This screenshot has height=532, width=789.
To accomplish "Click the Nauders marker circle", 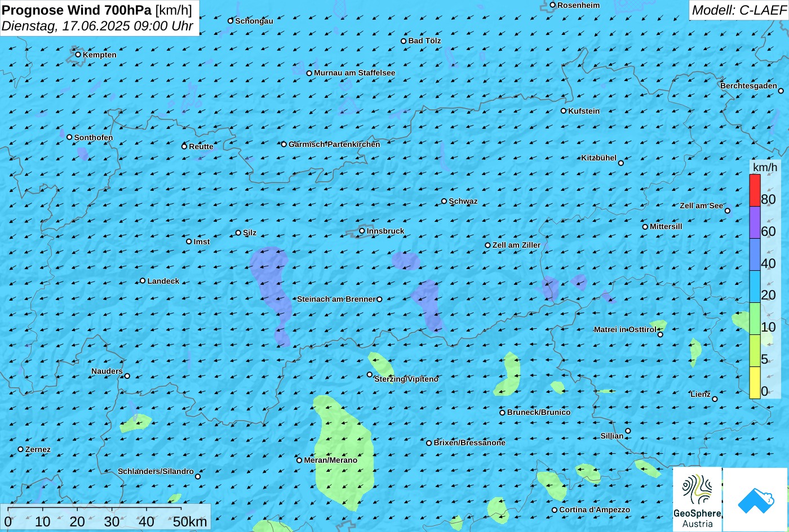I will [127, 376].
